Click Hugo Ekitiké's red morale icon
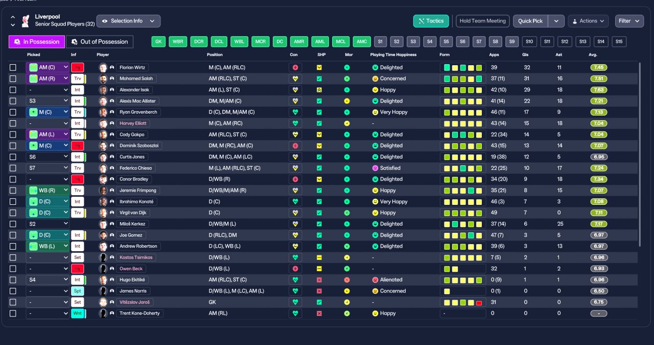654x345 pixels. [347, 280]
